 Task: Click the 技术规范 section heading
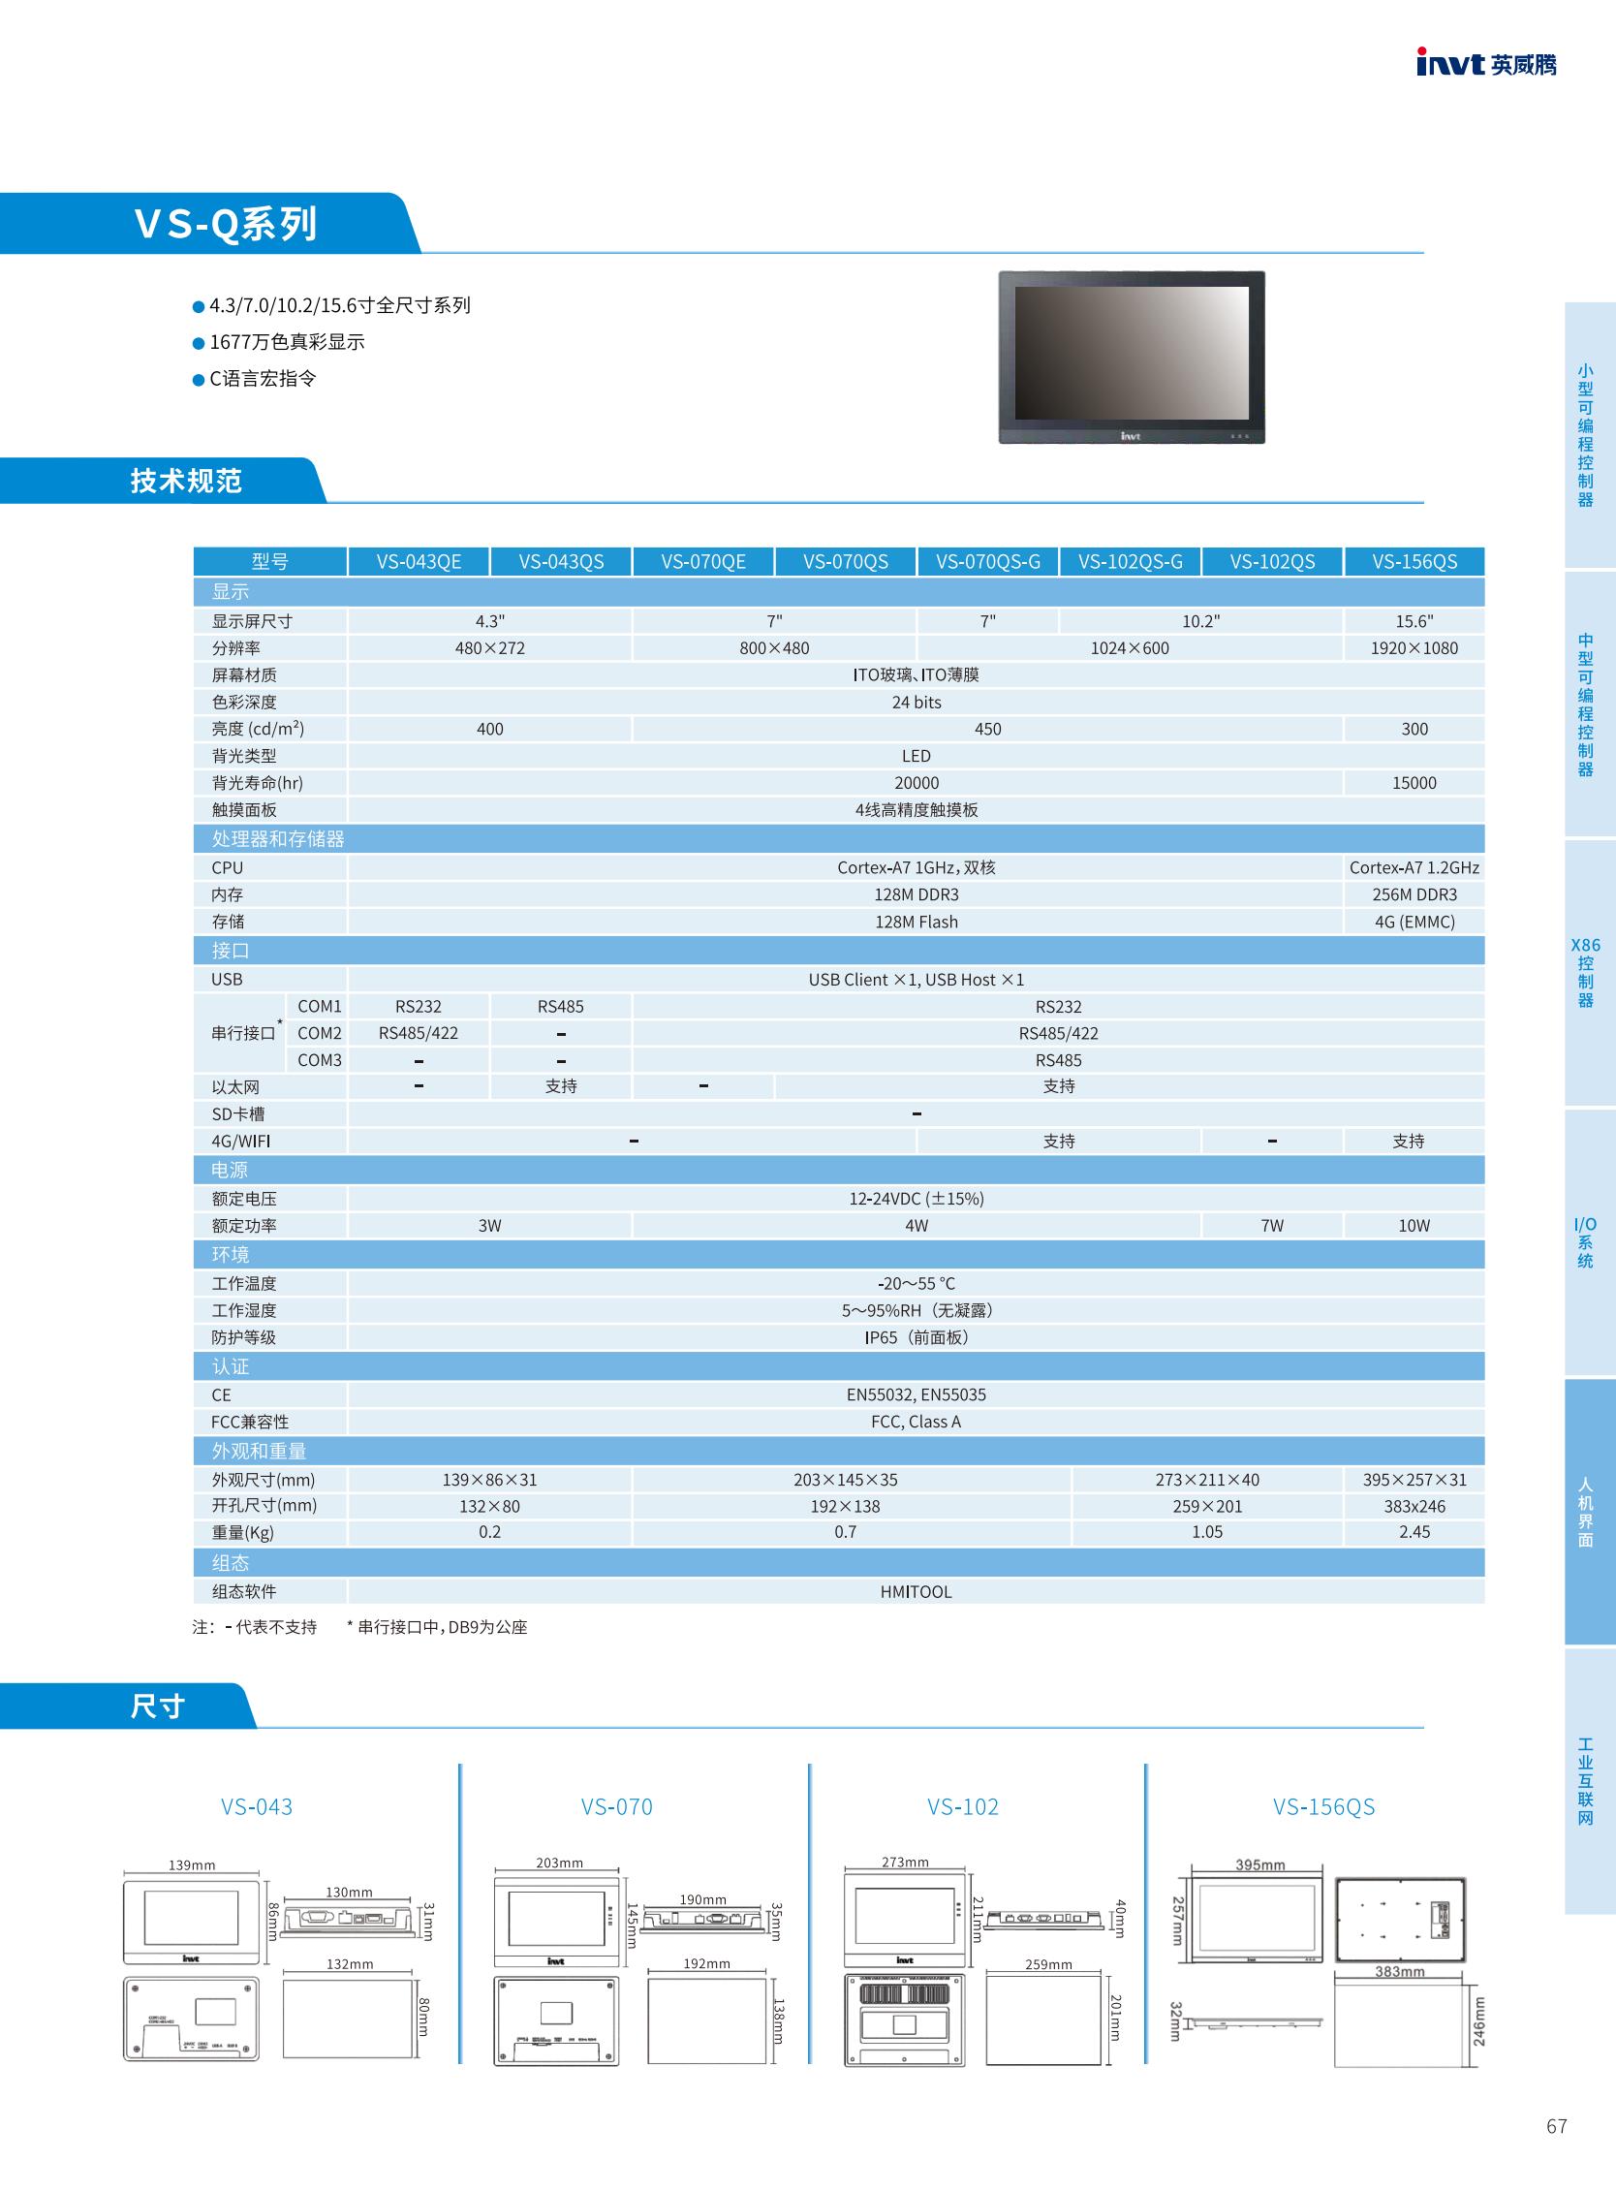pyautogui.click(x=162, y=481)
